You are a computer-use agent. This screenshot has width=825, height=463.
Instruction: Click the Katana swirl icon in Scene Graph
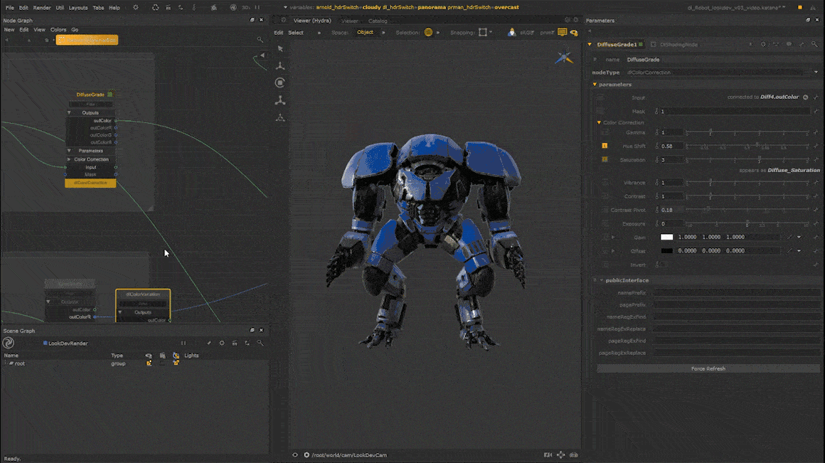coord(9,343)
